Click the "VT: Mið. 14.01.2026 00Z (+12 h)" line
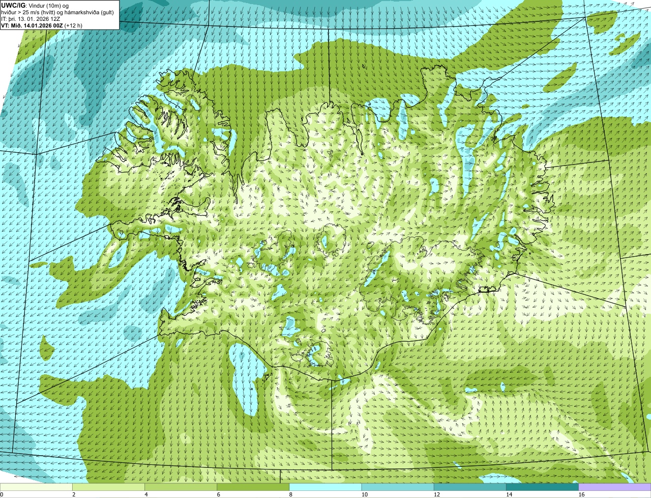The image size is (651, 498). [x=42, y=25]
